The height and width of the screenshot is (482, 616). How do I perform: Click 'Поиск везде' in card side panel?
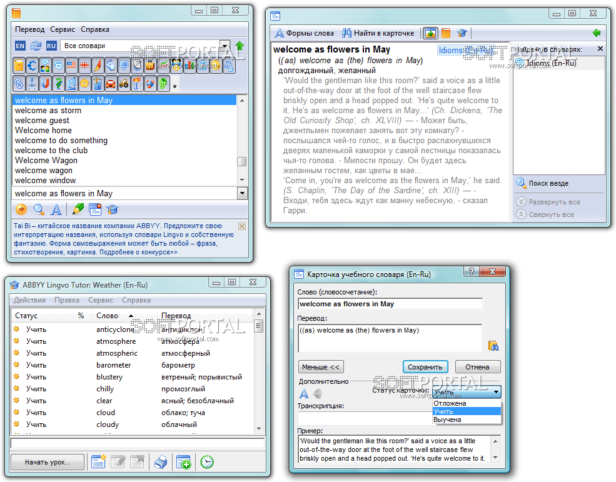coord(543,183)
